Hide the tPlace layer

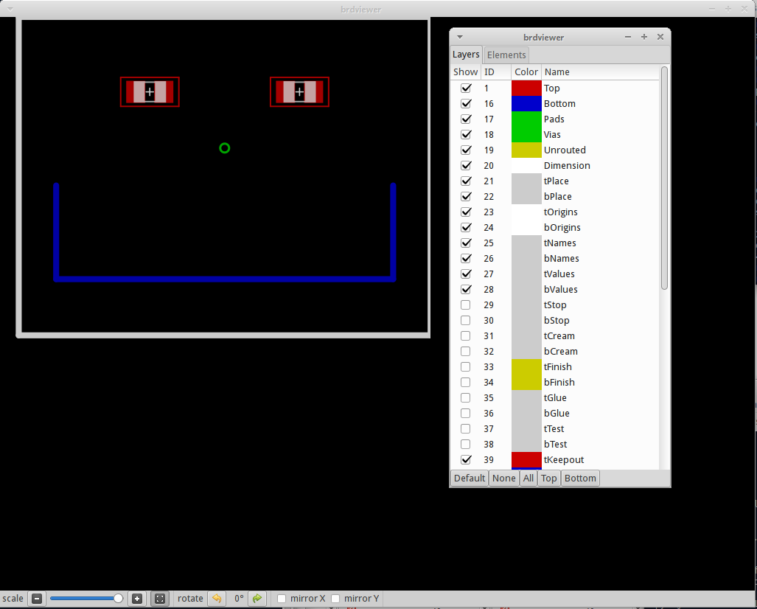click(x=466, y=181)
